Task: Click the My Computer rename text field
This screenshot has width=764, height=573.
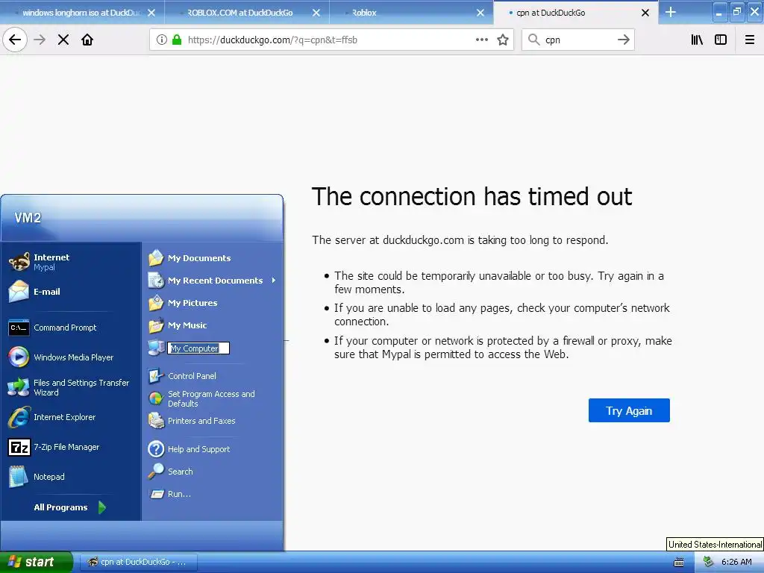Action: pos(198,348)
